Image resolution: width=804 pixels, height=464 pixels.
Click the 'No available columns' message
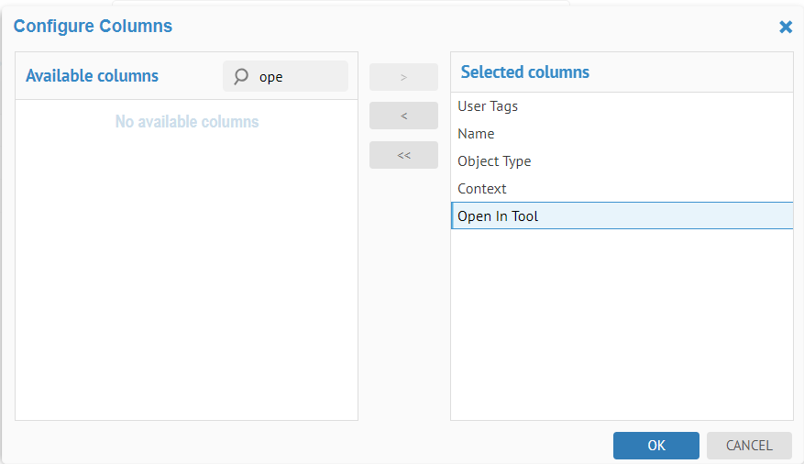[187, 122]
